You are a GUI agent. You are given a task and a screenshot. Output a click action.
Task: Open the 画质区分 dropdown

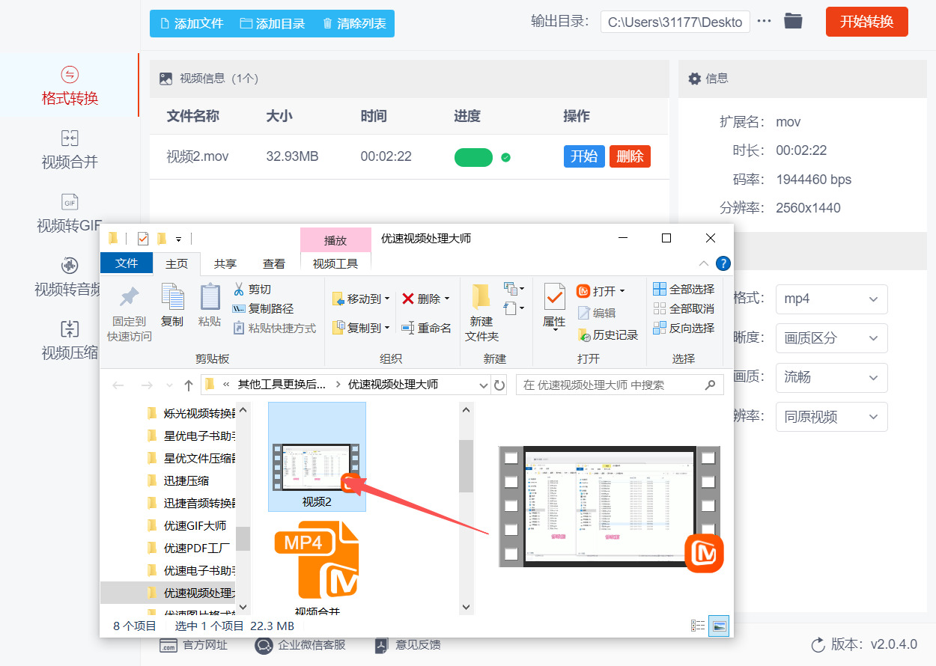point(831,338)
